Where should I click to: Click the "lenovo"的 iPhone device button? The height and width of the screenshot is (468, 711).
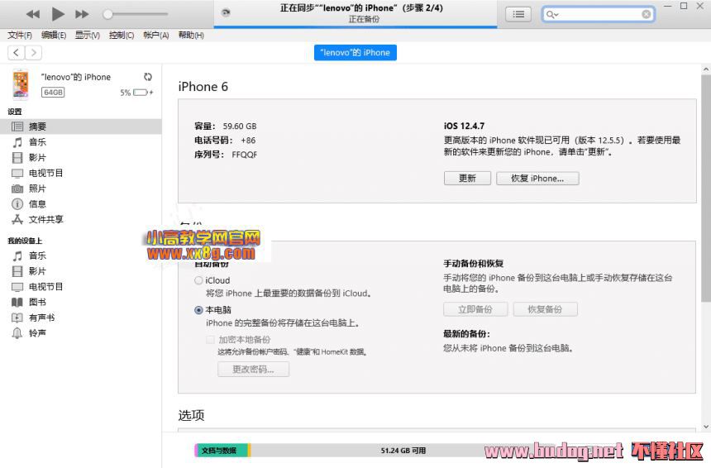click(x=355, y=53)
